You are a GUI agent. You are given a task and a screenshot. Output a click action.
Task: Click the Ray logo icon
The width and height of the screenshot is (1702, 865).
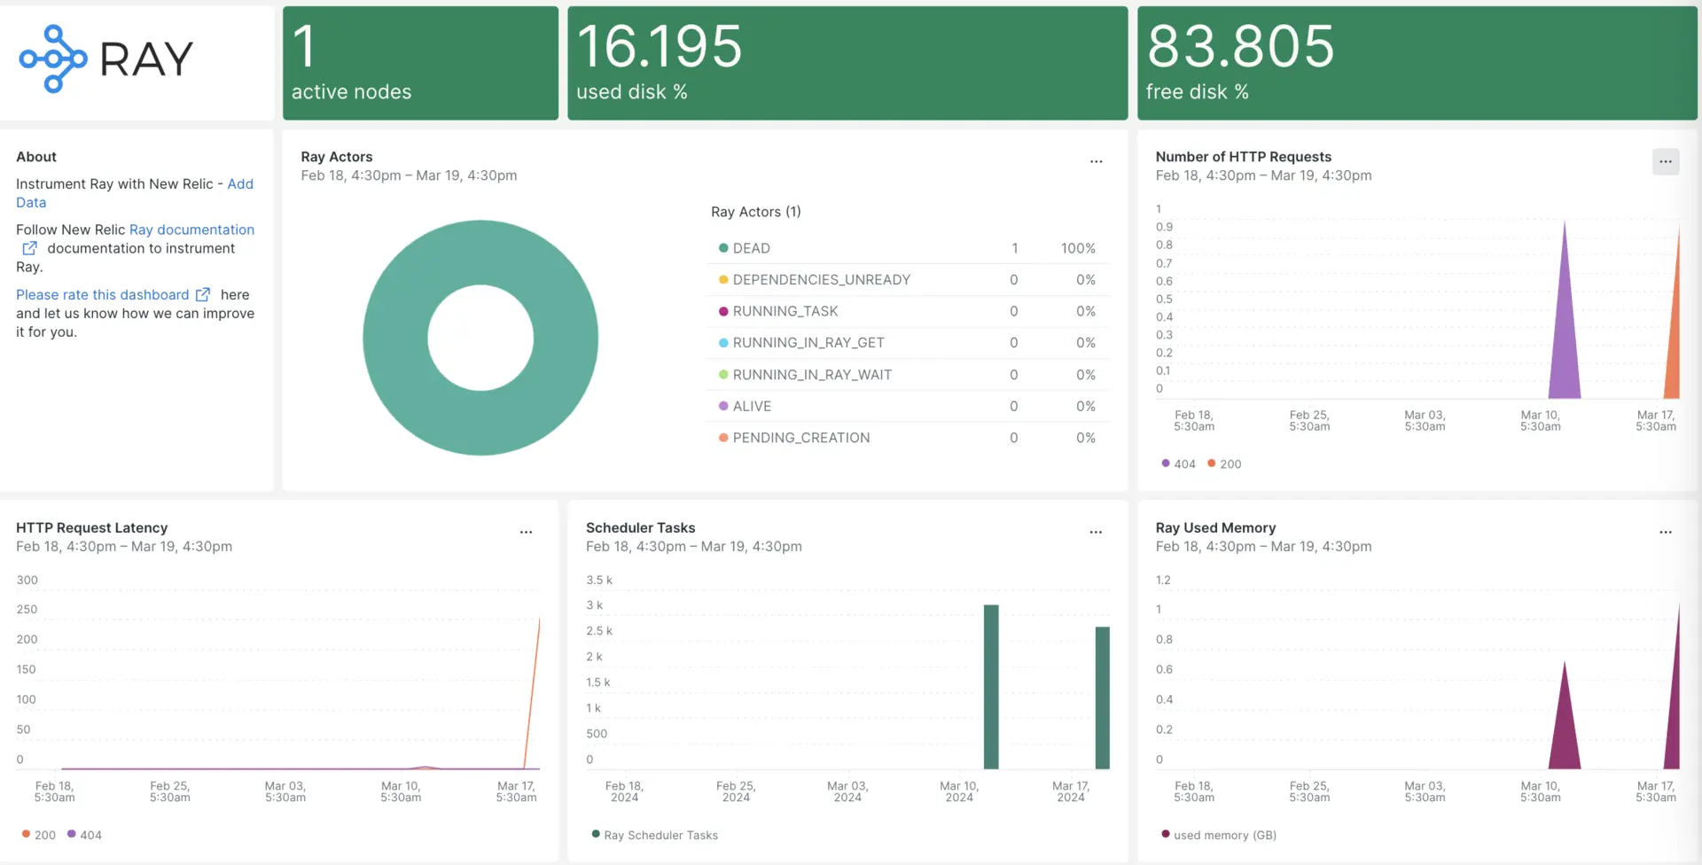pos(53,58)
